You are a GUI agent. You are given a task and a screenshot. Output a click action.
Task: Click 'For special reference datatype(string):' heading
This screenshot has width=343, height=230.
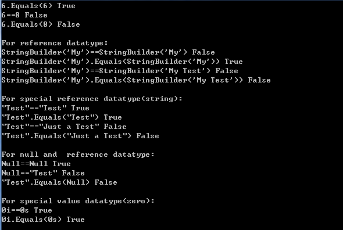coord(92,99)
